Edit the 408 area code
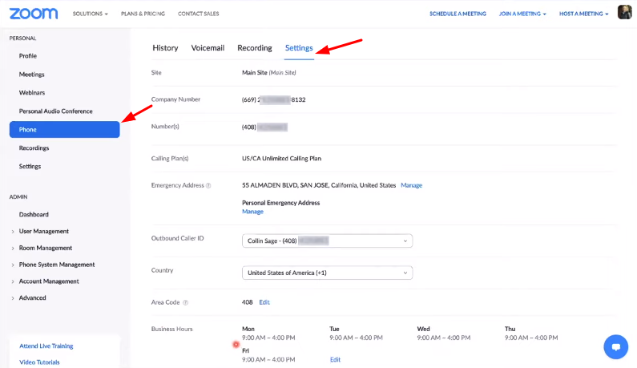This screenshot has width=637, height=368. (x=264, y=302)
